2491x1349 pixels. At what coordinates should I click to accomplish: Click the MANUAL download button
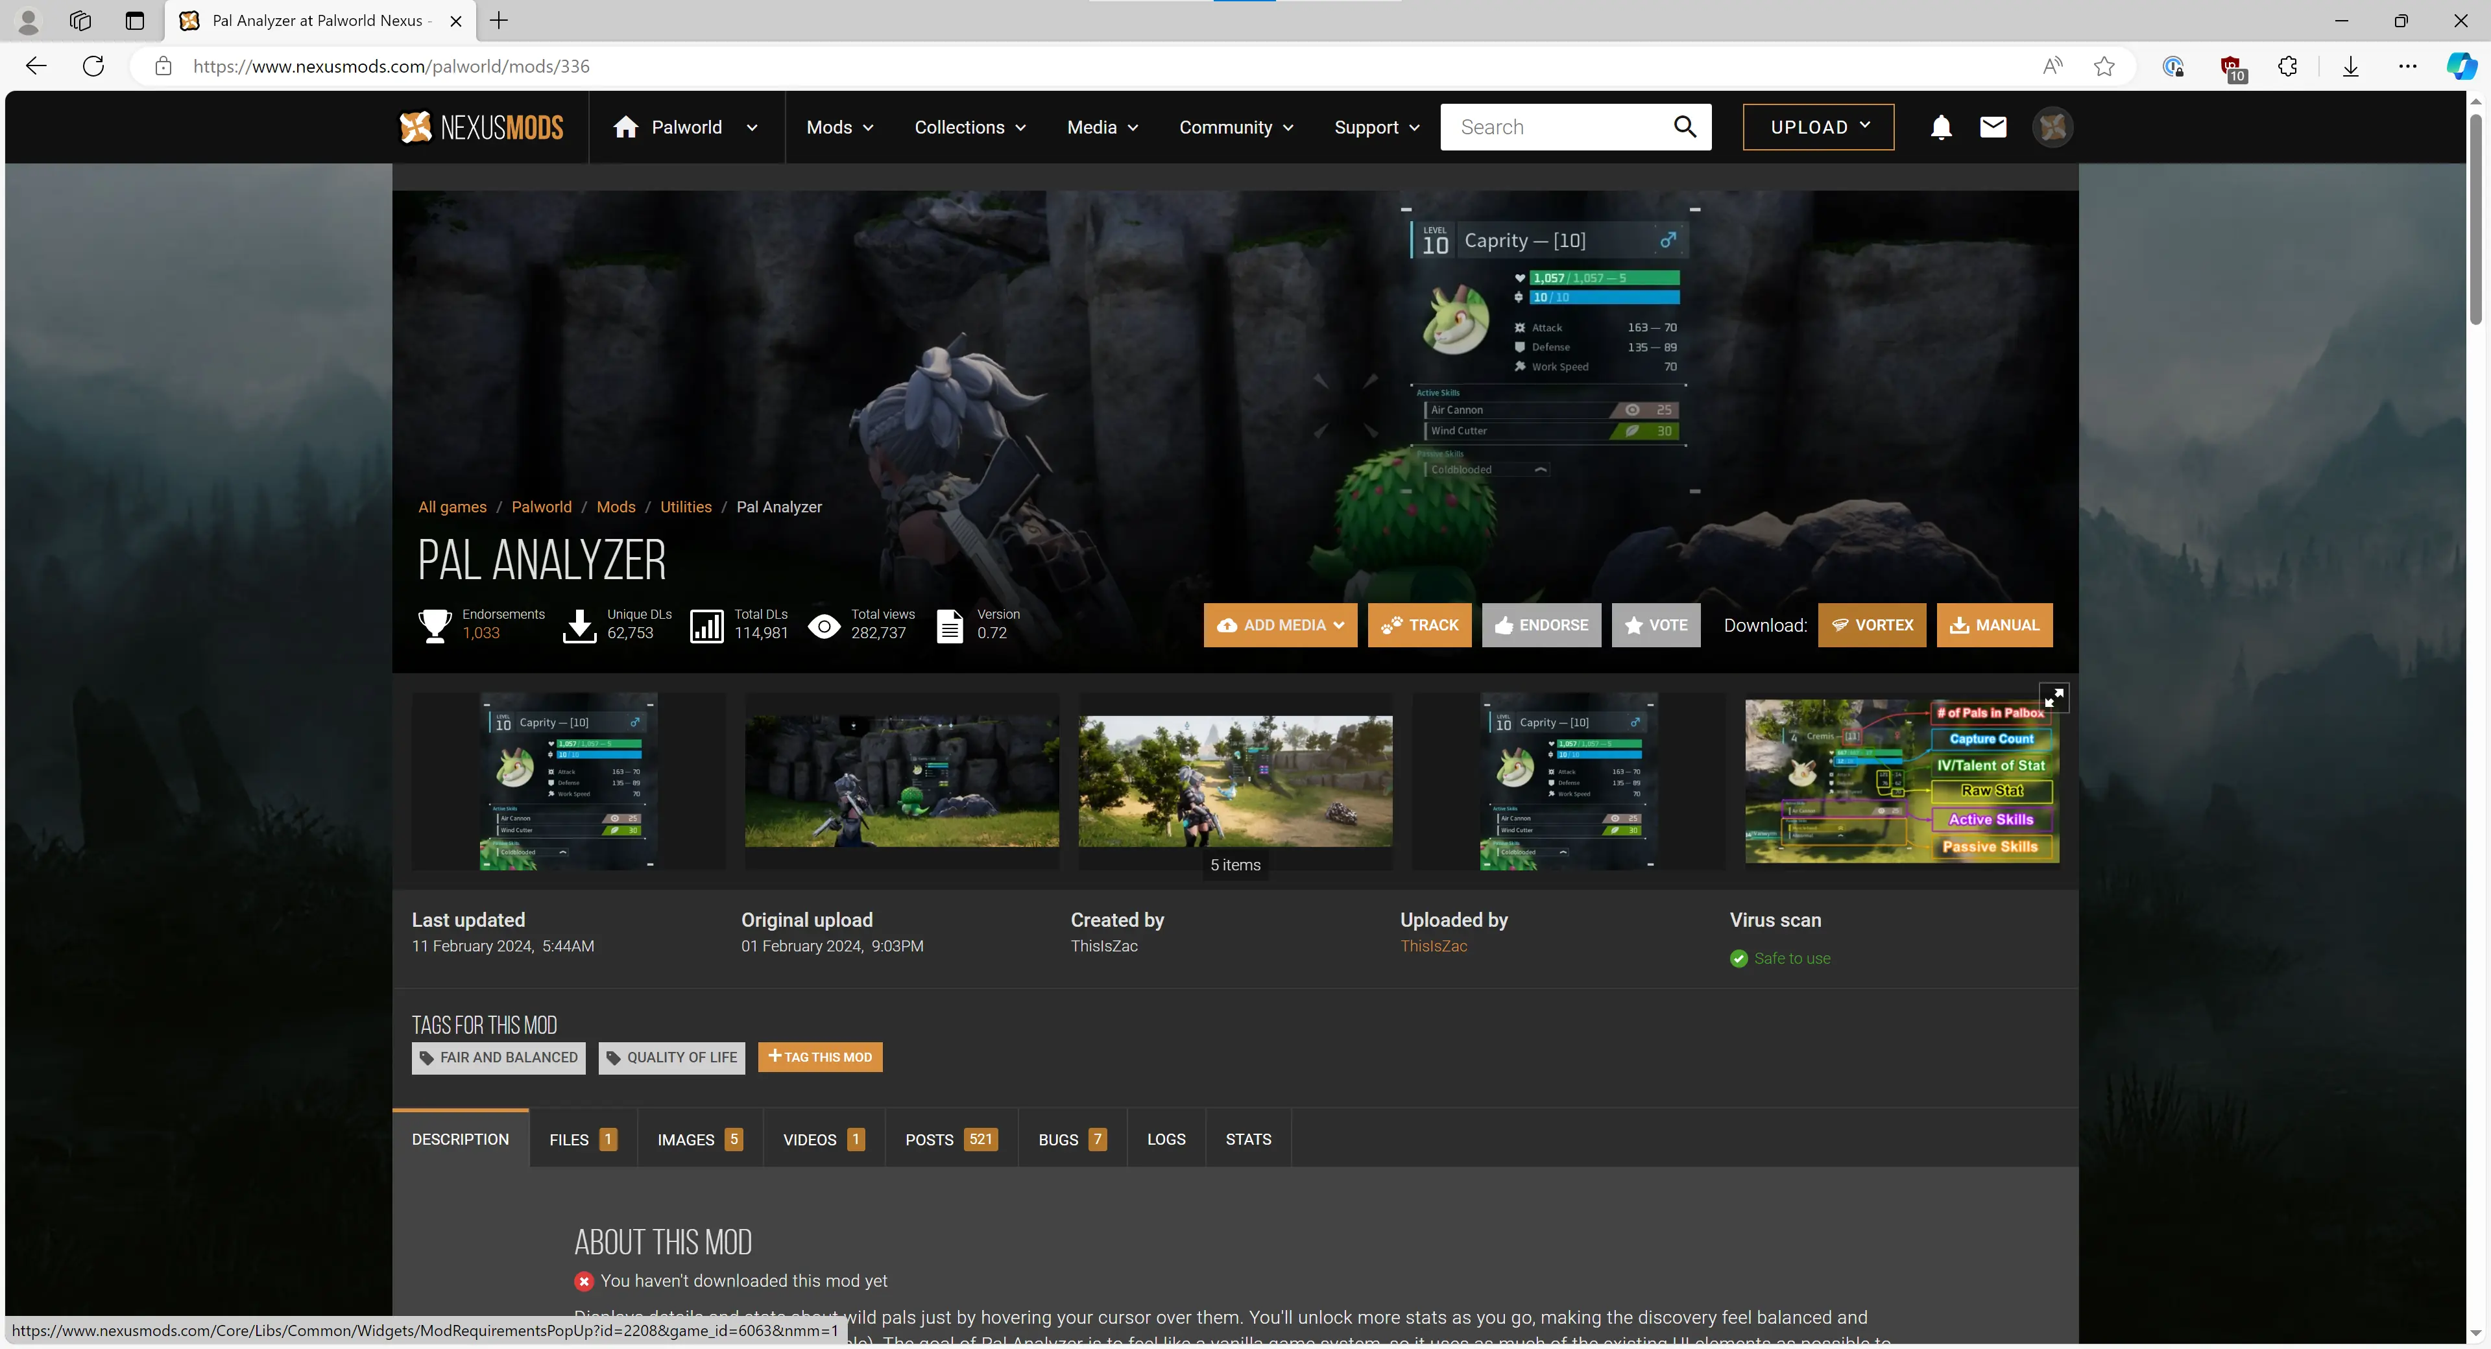1994,625
